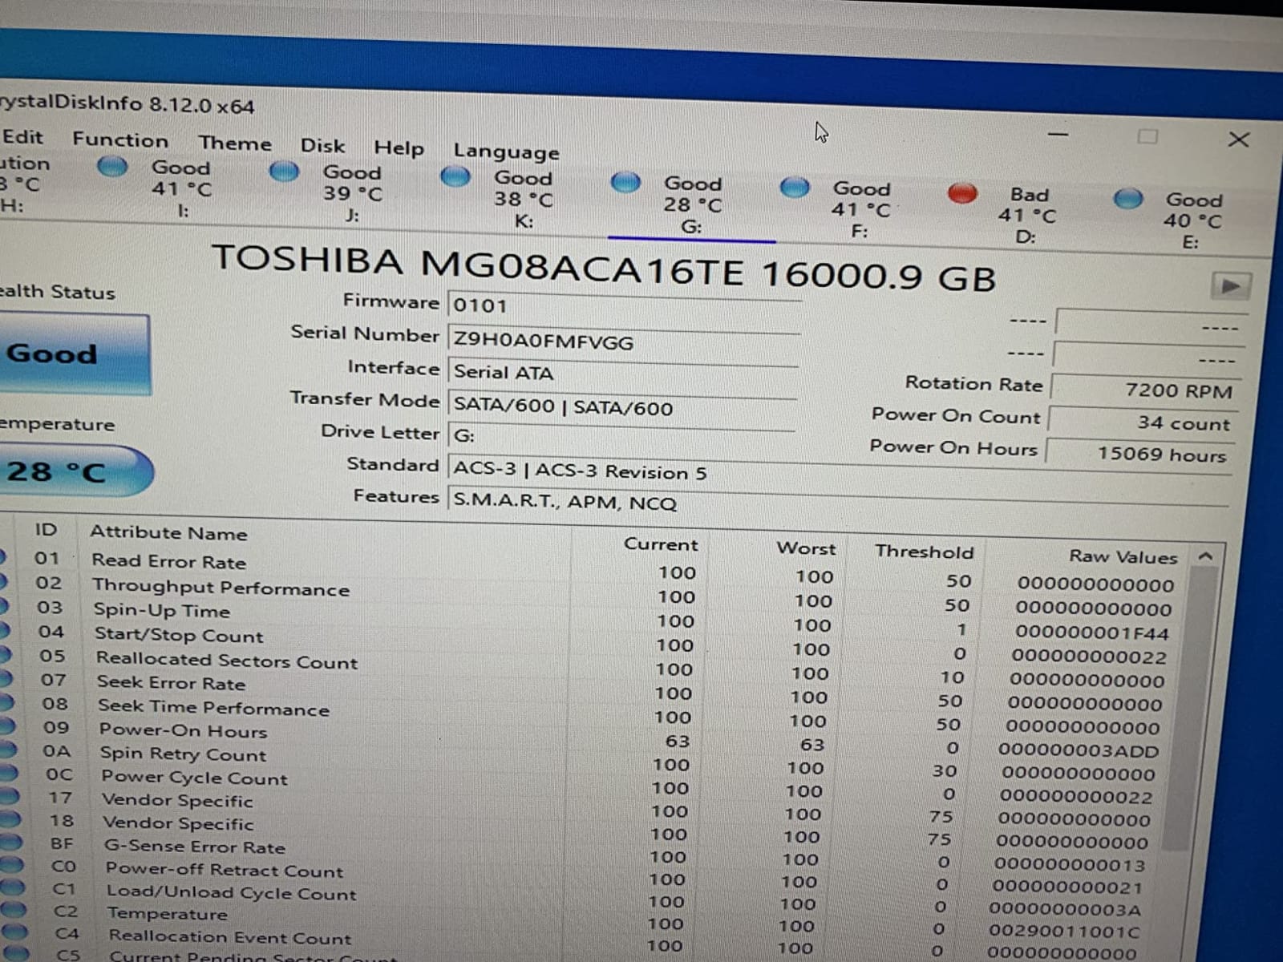Open the Help menu
Image resolution: width=1283 pixels, height=962 pixels.
click(x=399, y=148)
